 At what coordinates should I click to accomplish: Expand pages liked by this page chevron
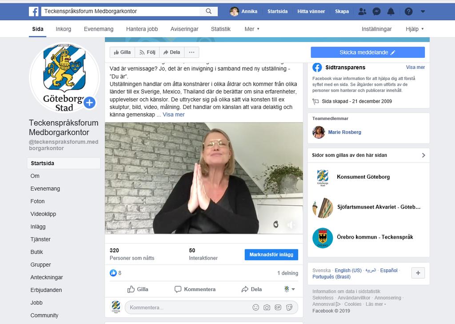pyautogui.click(x=423, y=155)
